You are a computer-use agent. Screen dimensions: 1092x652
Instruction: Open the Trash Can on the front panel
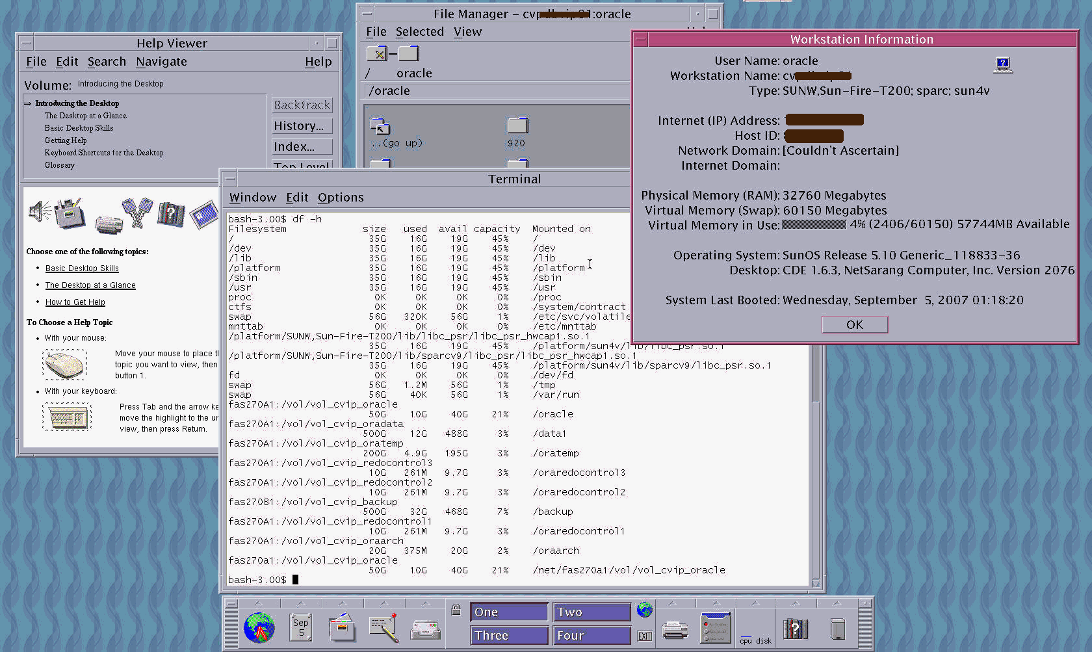tap(838, 628)
